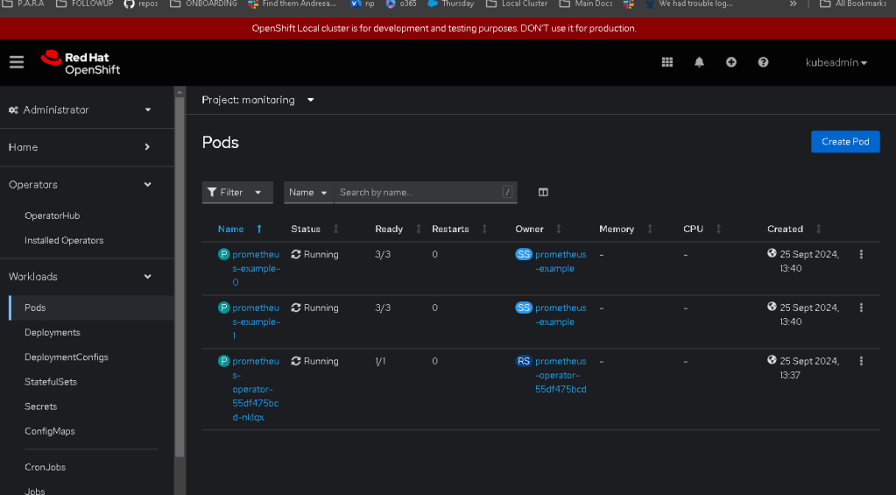
Task: Open Installed Operators in sidebar
Action: coord(64,241)
